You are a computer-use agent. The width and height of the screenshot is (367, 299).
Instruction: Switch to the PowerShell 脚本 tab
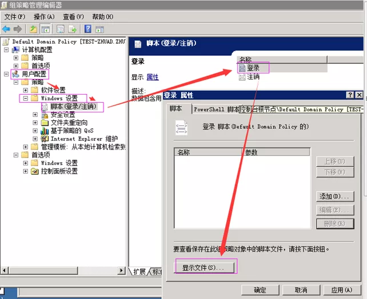click(216, 109)
